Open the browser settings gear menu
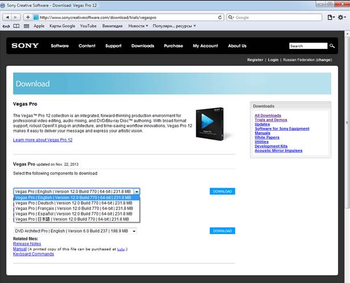The image size is (350, 283). tap(341, 18)
